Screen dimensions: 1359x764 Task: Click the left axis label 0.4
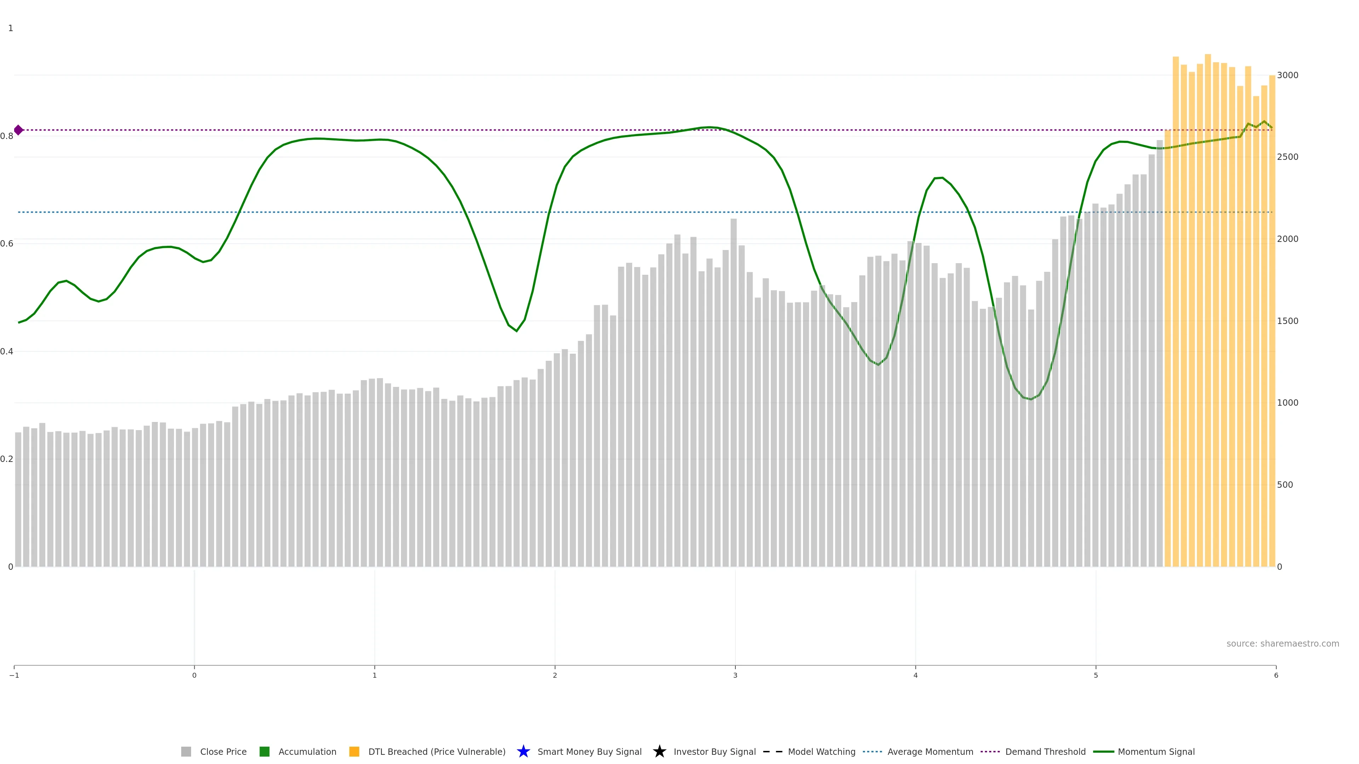click(7, 351)
